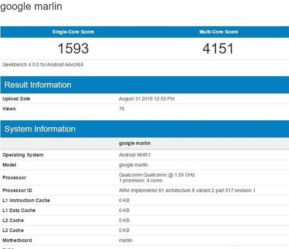The image size is (289, 249).
Task: Click the Operating System label
Action: pos(23,155)
